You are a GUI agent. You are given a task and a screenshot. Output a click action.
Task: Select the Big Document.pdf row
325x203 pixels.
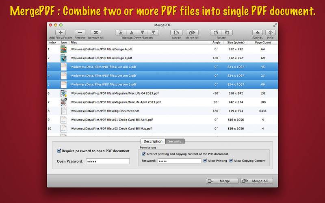(162, 110)
